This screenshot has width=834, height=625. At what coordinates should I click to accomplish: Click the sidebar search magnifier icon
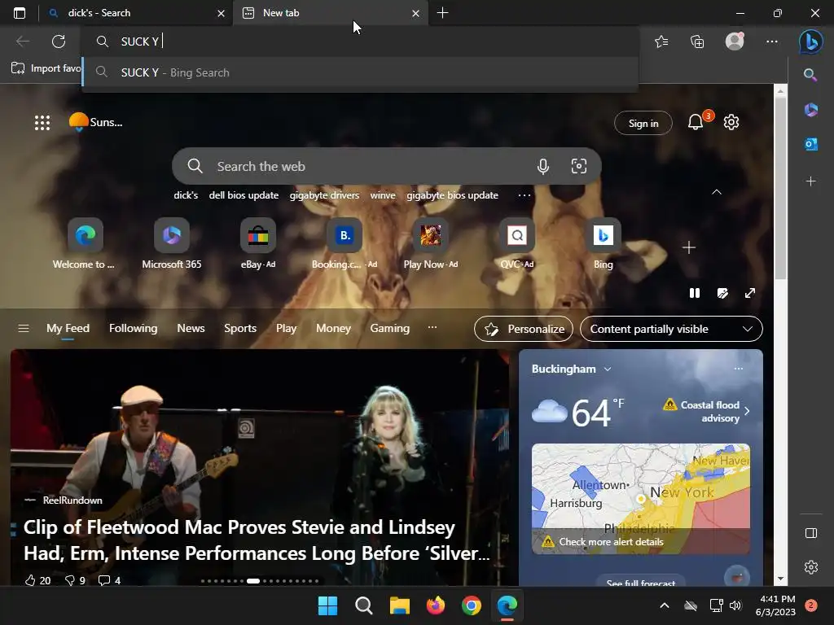810,74
